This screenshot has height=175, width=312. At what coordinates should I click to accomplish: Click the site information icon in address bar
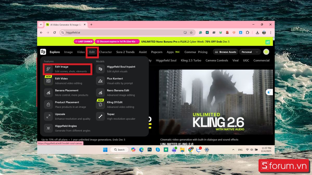tap(62, 32)
